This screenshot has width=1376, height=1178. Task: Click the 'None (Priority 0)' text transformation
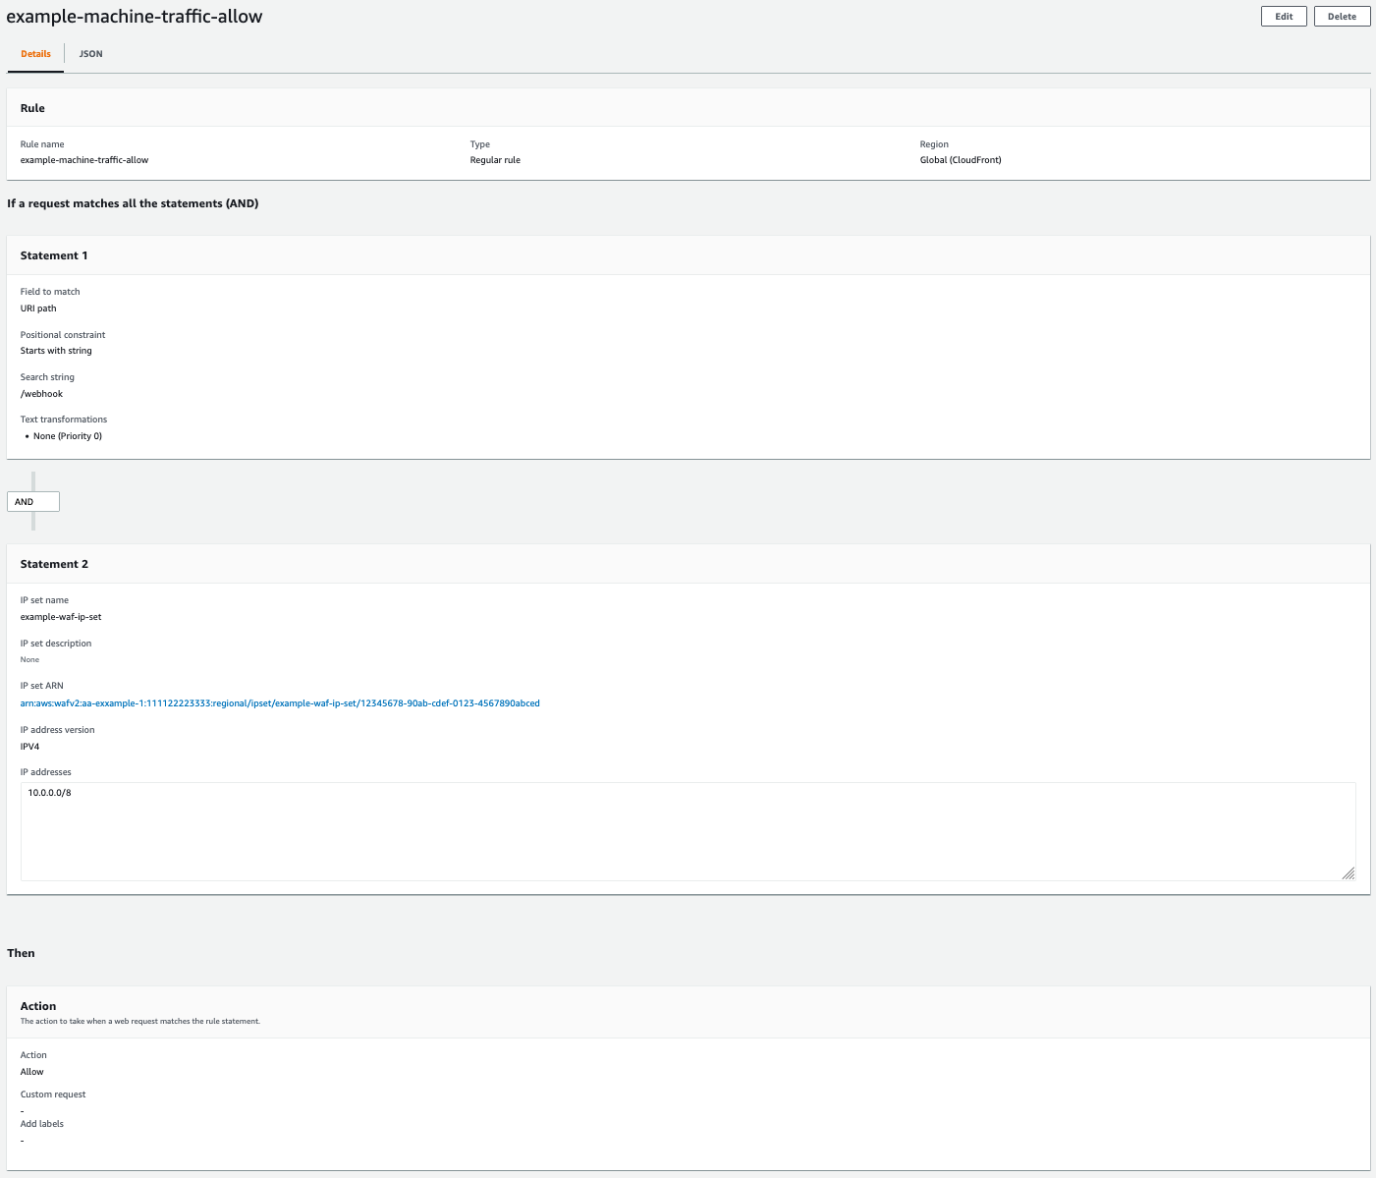click(68, 436)
